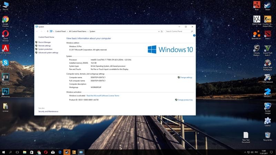
Task: Open Security and Maintenance link
Action: click(48, 111)
